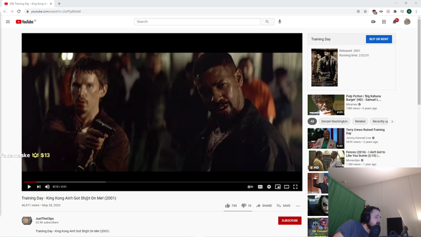This screenshot has width=421, height=237.
Task: Open a new browser tab
Action: click(59, 4)
